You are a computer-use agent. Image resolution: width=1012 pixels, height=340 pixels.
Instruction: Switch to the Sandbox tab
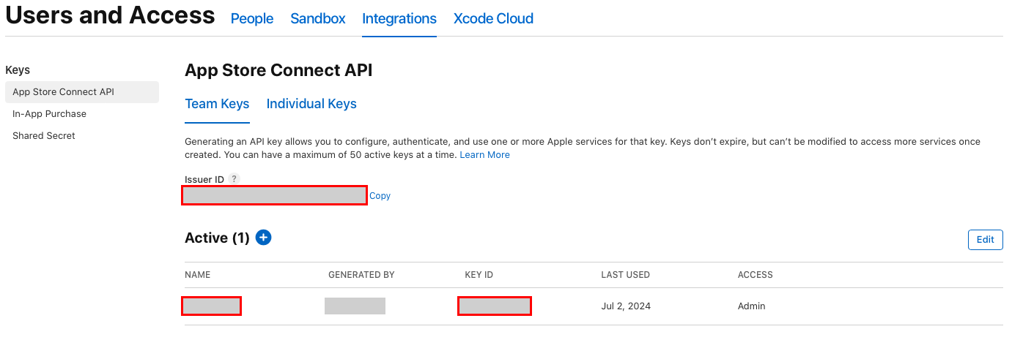(x=317, y=19)
